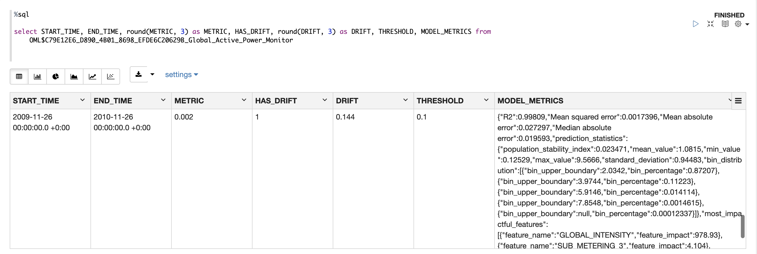
Task: Open download format dropdown arrow
Action: pyautogui.click(x=152, y=74)
